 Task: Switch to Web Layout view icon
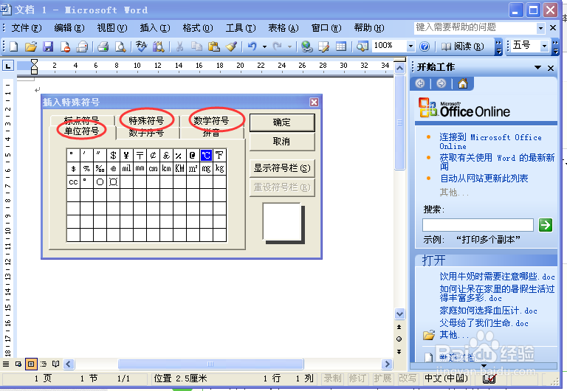(x=18, y=364)
